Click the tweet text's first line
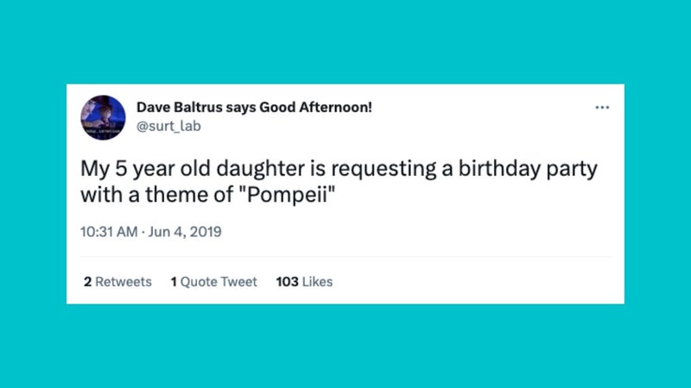Viewport: 691px width, 388px height. click(x=339, y=169)
